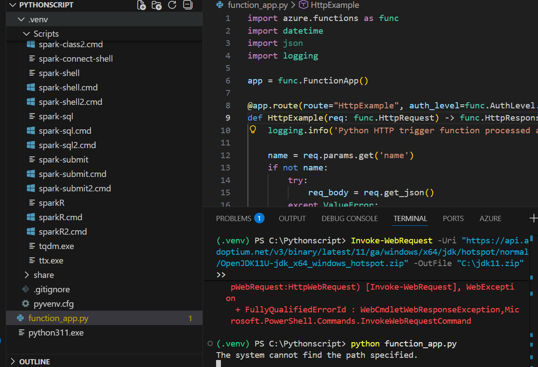Click line number 9 in the editor gutter
The image size is (538, 367).
pos(228,118)
